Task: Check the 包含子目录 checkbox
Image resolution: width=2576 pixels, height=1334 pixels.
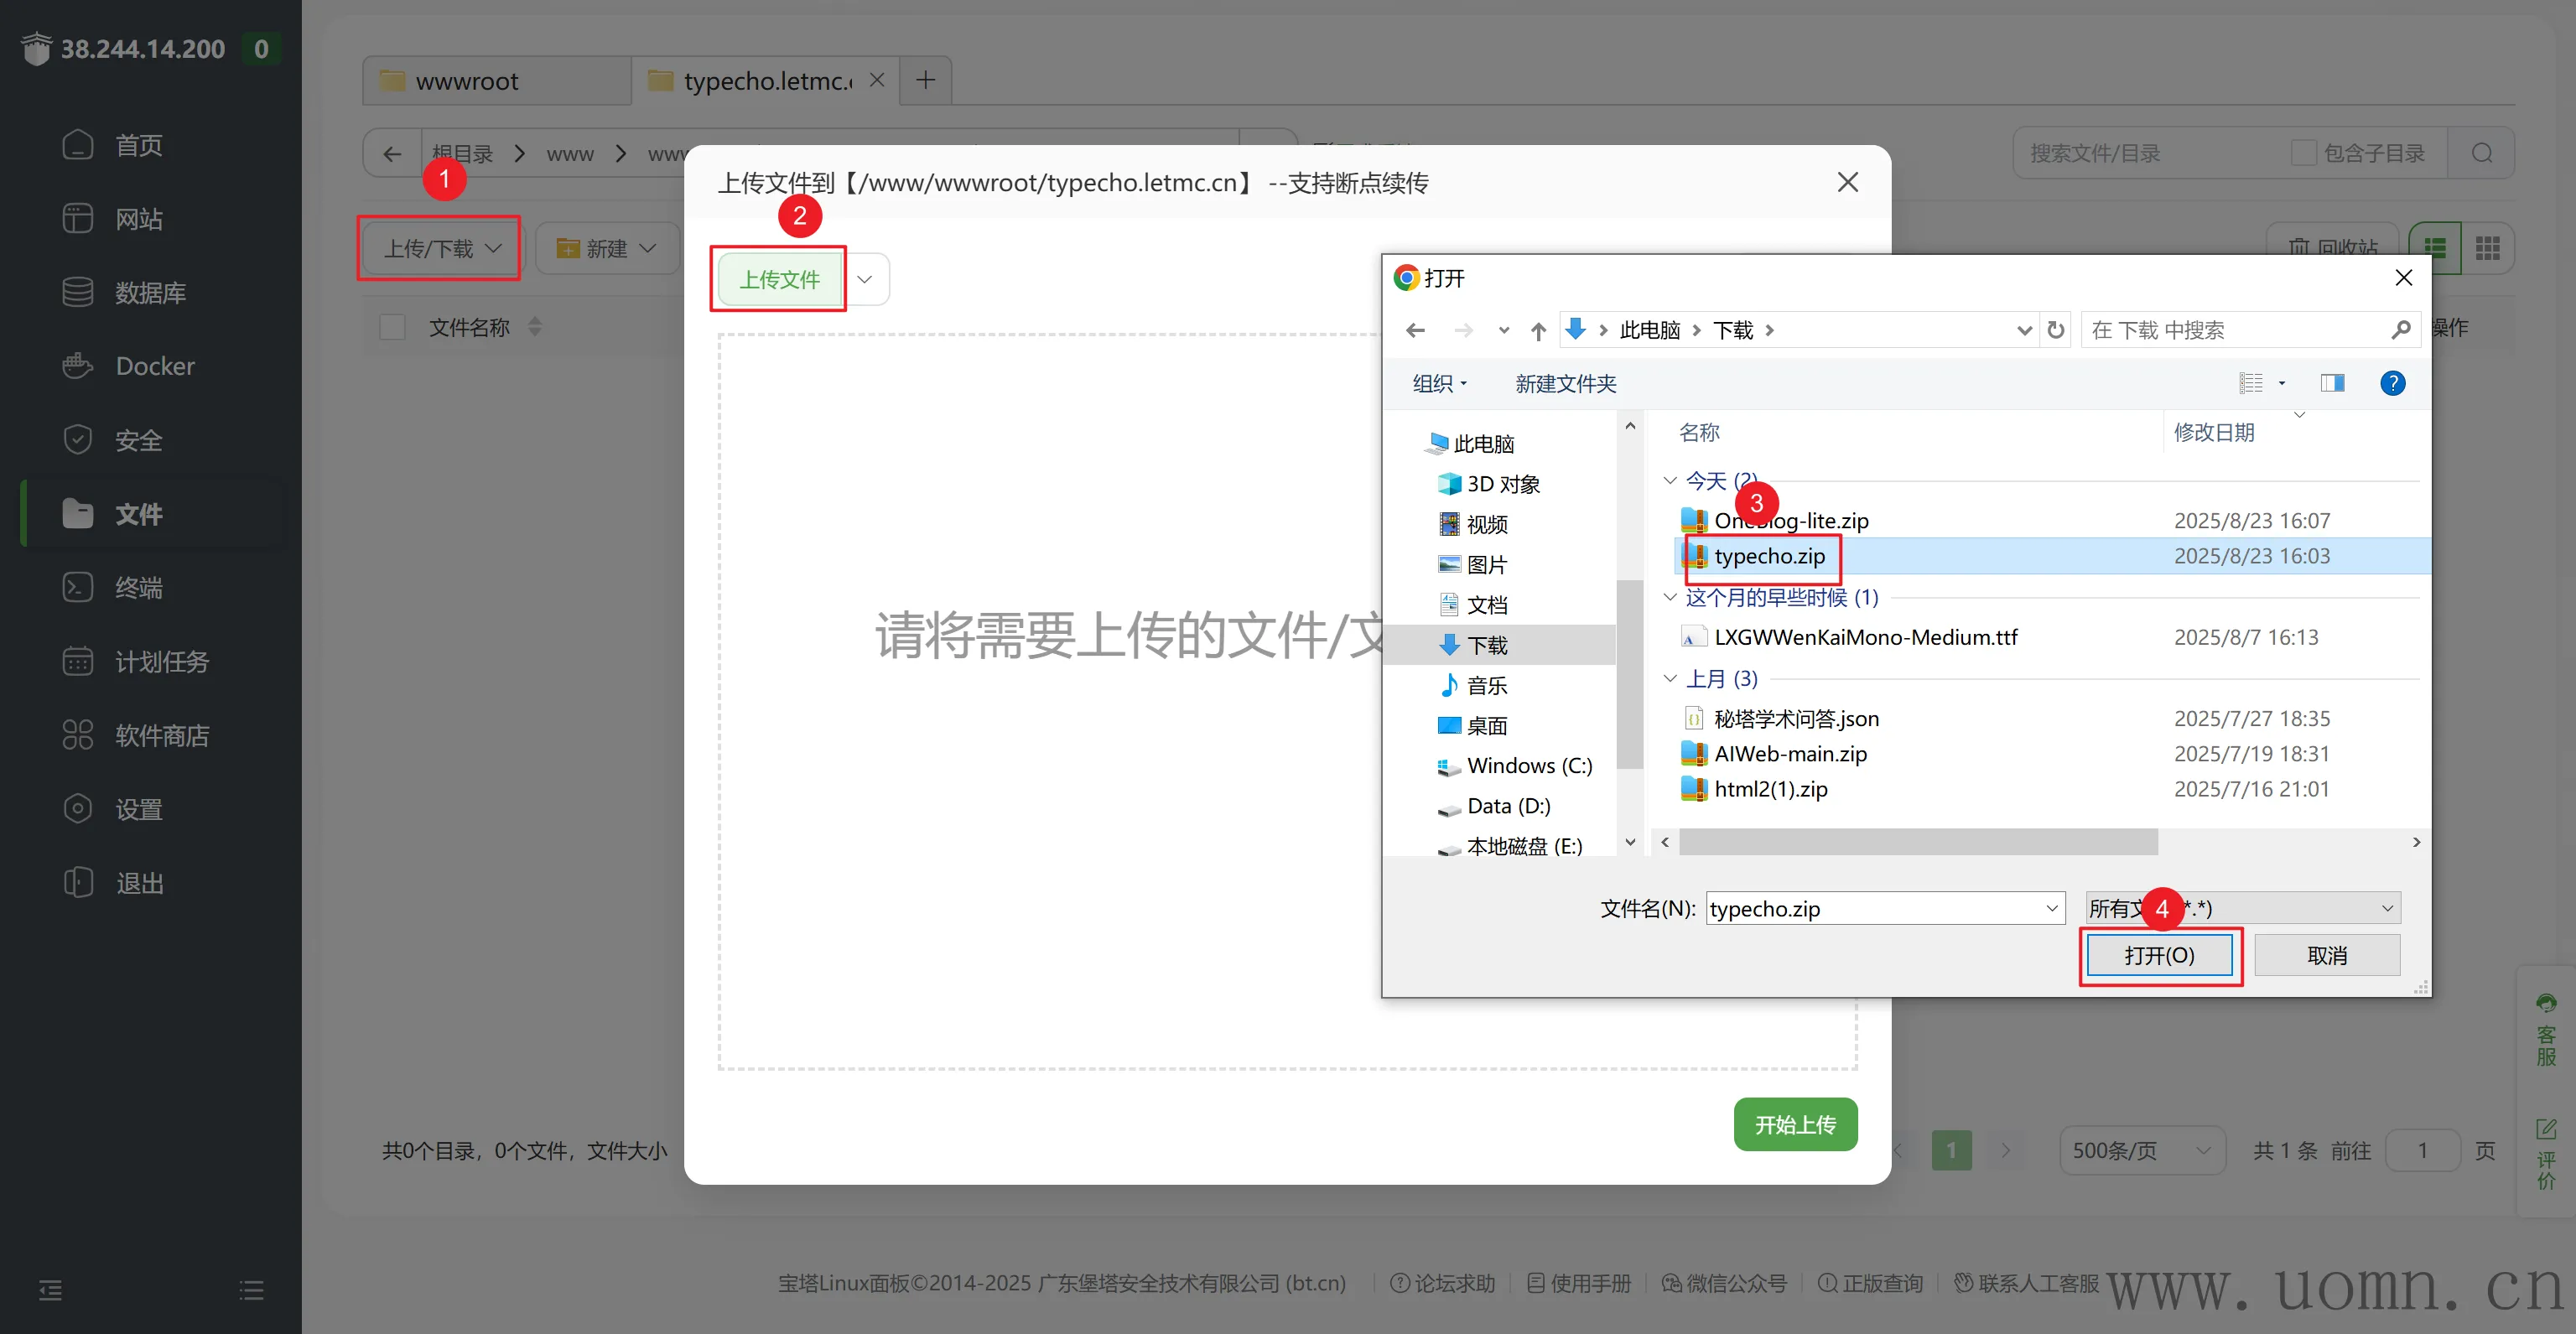Action: [2303, 153]
